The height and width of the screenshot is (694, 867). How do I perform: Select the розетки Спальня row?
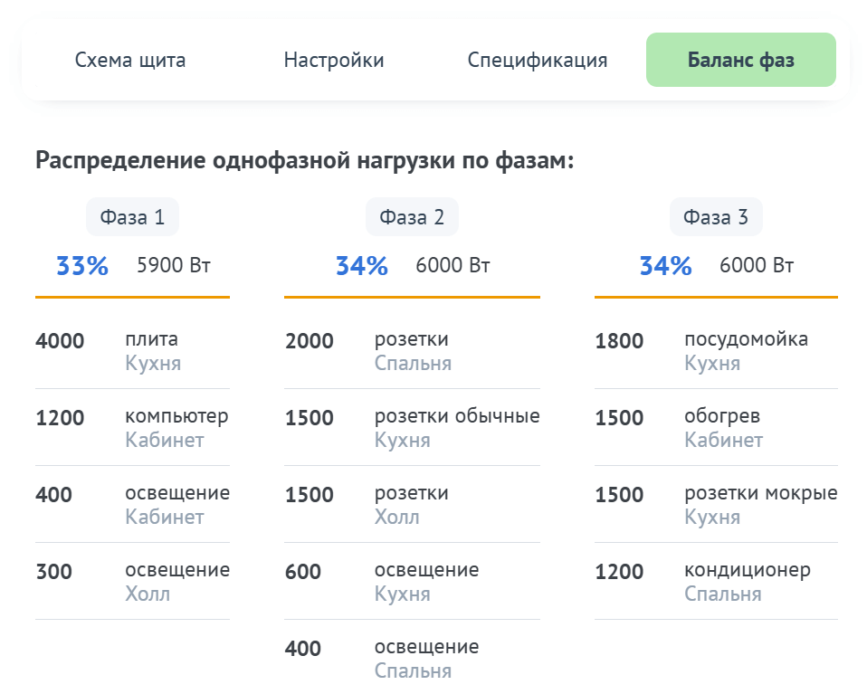click(412, 350)
